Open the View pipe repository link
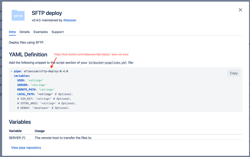 tap(26, 148)
